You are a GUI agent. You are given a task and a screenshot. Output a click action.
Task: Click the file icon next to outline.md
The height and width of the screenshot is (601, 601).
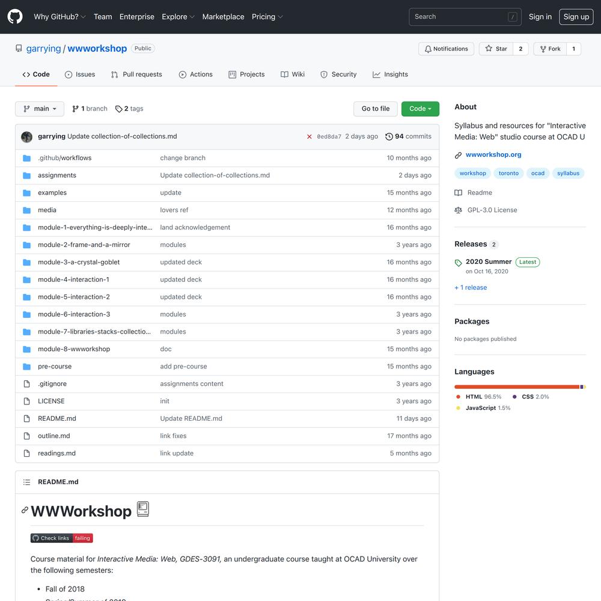point(26,436)
